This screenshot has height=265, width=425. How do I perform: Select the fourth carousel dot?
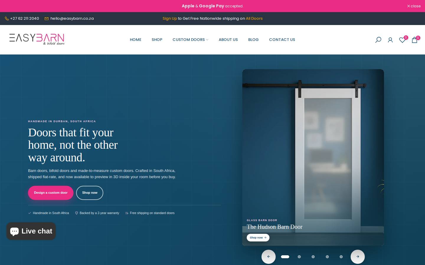click(x=327, y=257)
